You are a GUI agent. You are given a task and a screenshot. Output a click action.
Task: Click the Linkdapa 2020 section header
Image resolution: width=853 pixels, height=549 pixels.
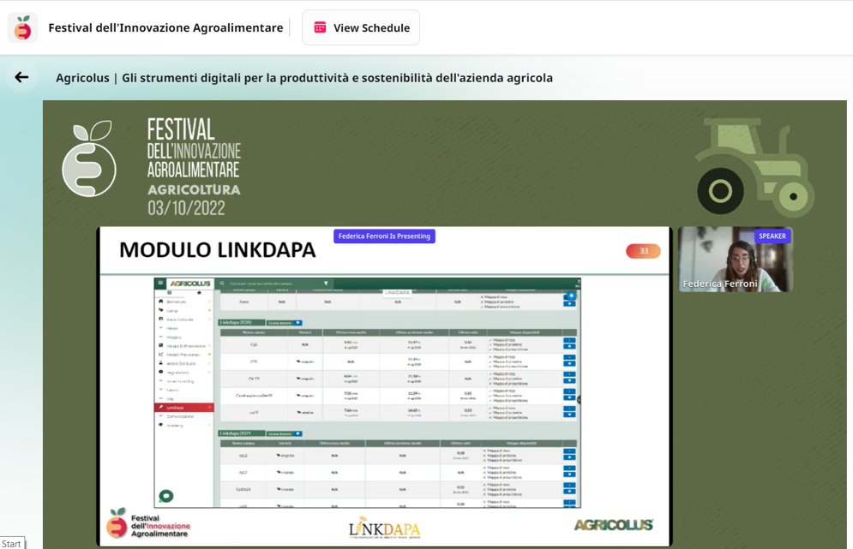pyautogui.click(x=242, y=322)
